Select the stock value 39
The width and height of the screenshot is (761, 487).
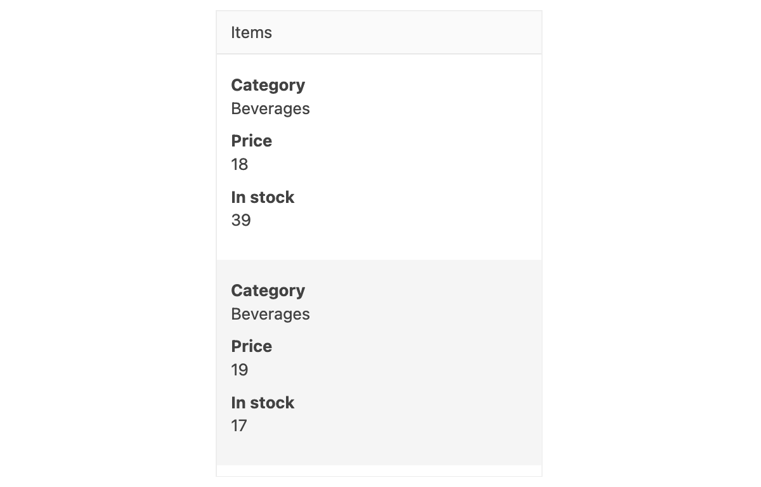(240, 220)
